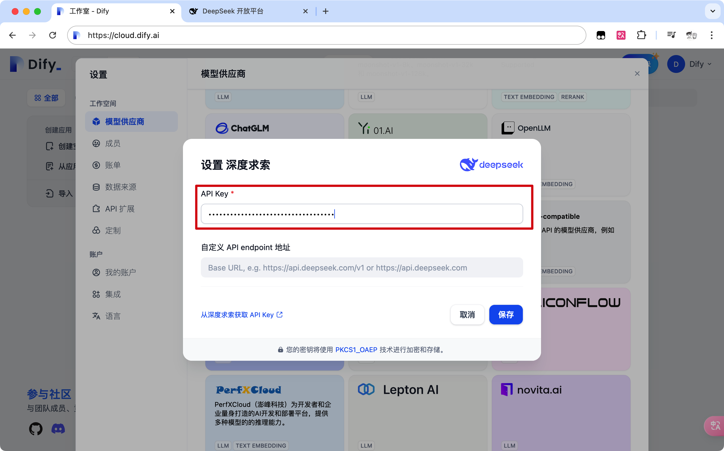This screenshot has width=724, height=451.
Task: Click the 语言 translate icon
Action: coord(96,316)
